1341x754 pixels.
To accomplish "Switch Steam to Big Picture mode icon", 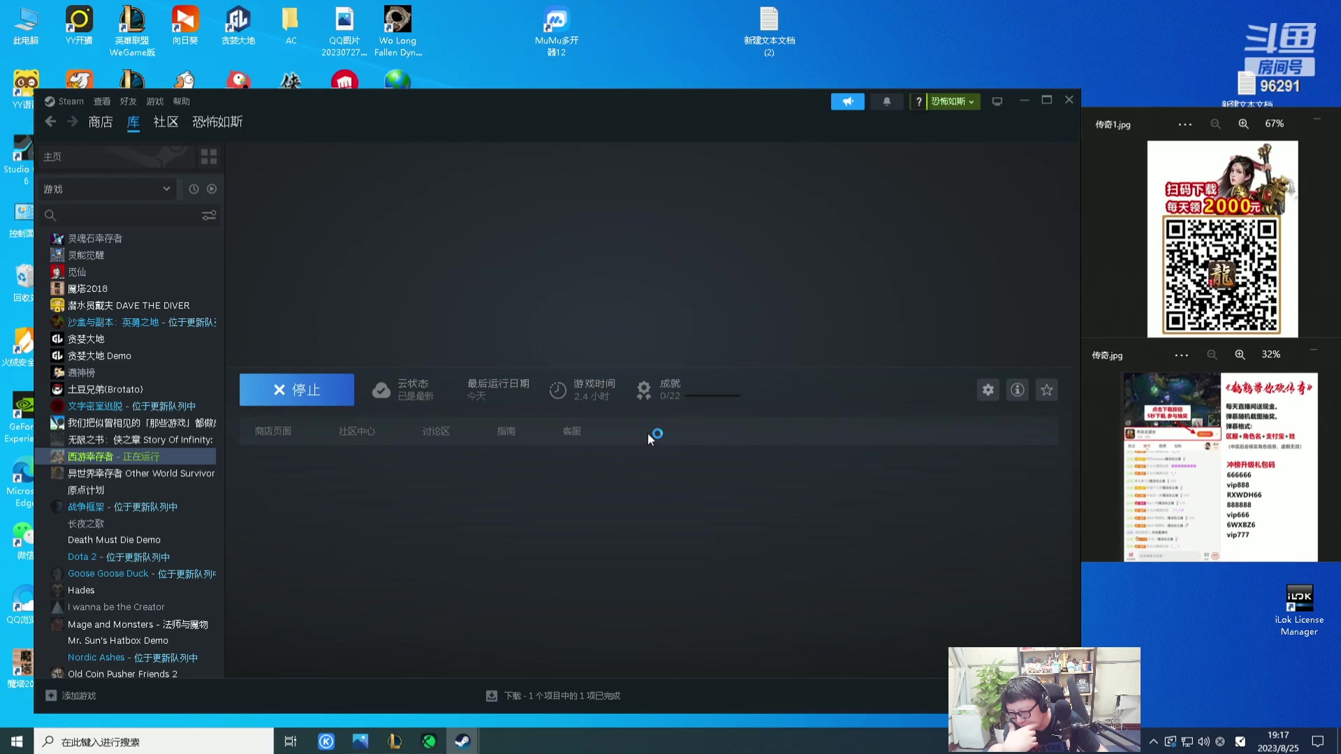I will point(997,101).
